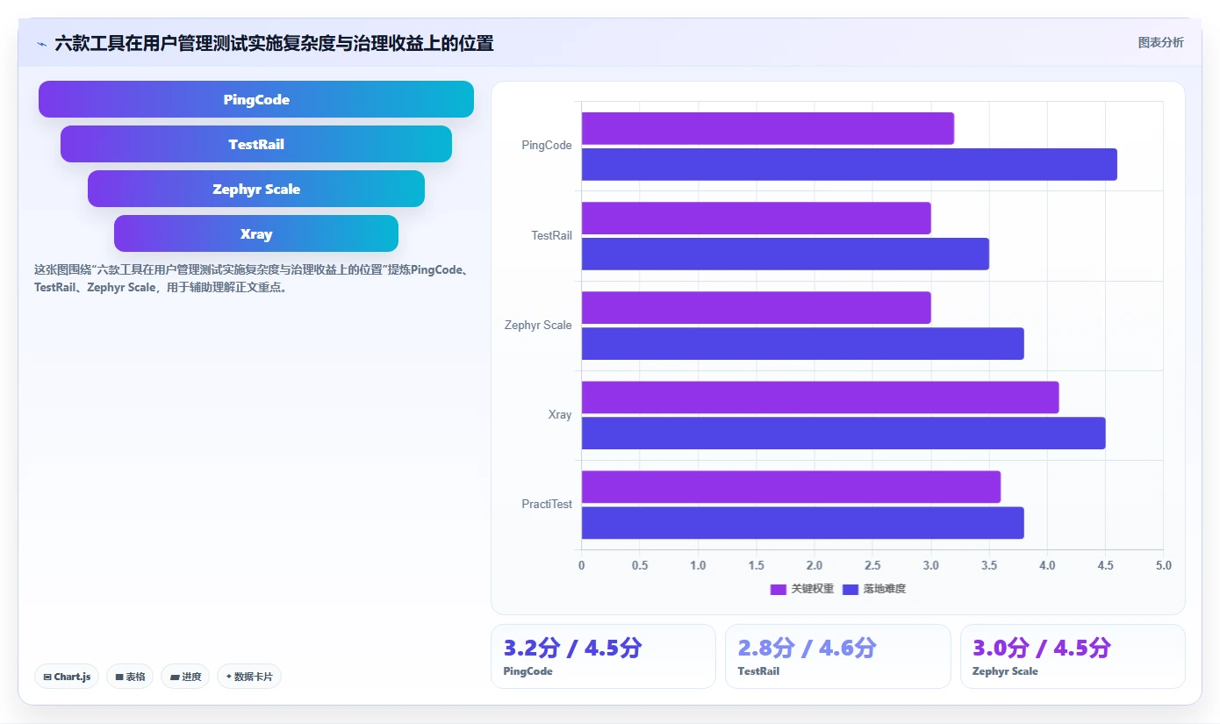Click the PingCode blue 落地难度 bar
Viewport: 1220px width, 724px height.
click(x=850, y=164)
